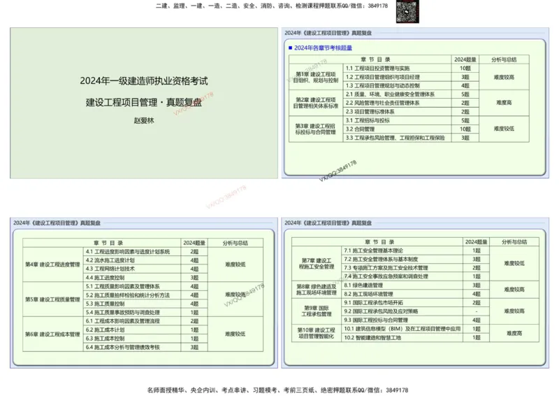This screenshot has height=396, width=559.
Task: Click row 5.1 工程质量影响因素及管理体系
Action: point(132,286)
